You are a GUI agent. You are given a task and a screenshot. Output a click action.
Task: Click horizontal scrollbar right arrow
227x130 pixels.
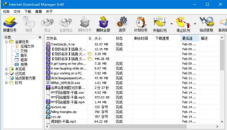pos(217,127)
